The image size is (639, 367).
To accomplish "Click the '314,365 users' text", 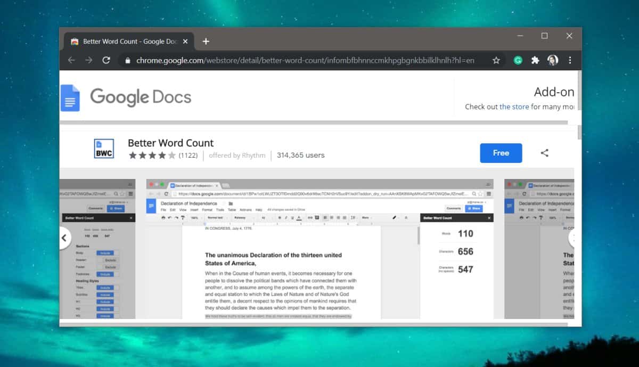I will [300, 156].
